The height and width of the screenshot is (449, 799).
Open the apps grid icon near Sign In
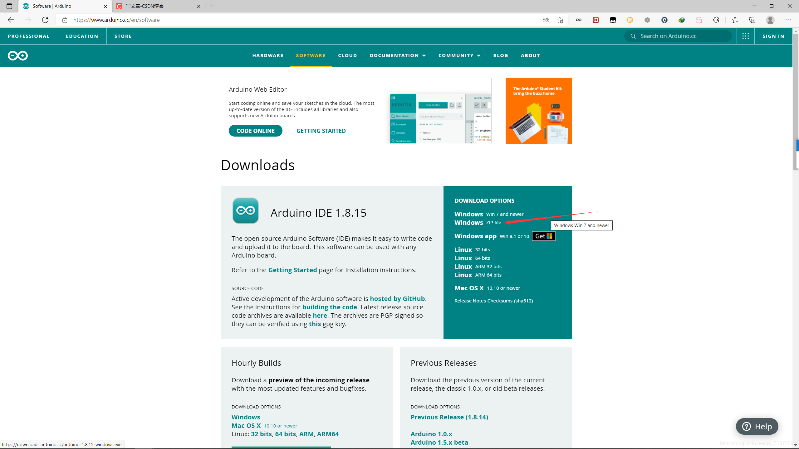pyautogui.click(x=746, y=36)
